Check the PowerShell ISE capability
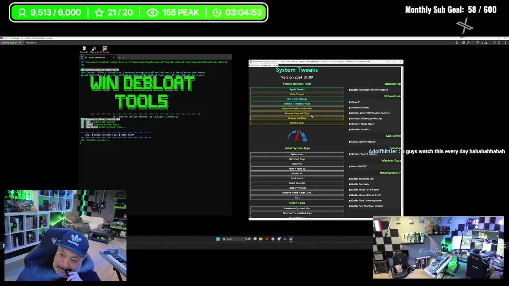This screenshot has height=286, width=509. click(350, 166)
